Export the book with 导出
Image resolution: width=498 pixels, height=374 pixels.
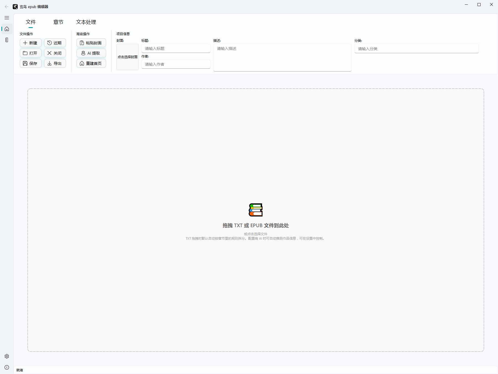[55, 63]
